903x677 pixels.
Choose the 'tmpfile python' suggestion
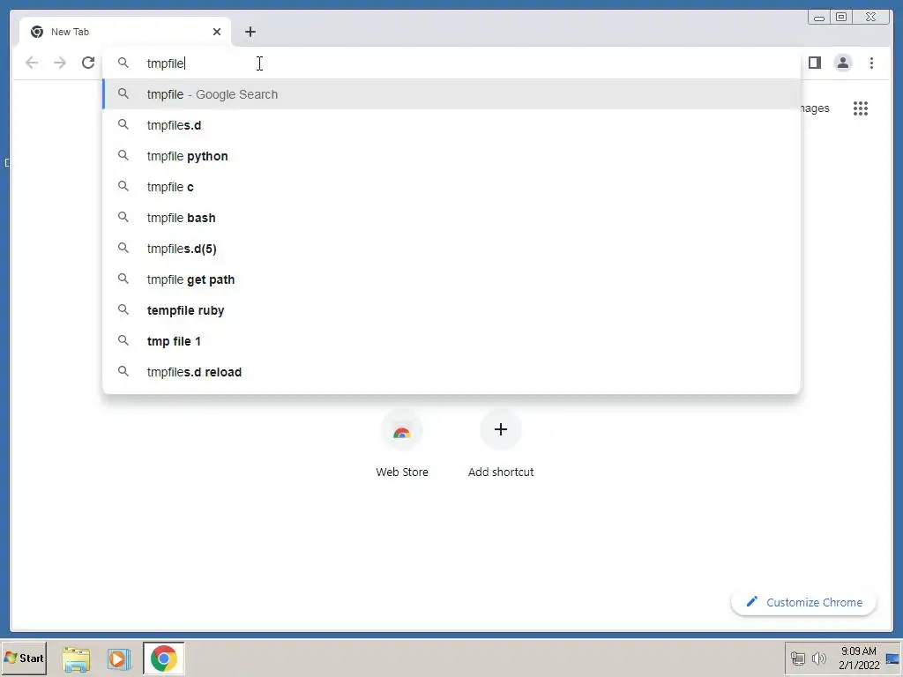pos(451,156)
